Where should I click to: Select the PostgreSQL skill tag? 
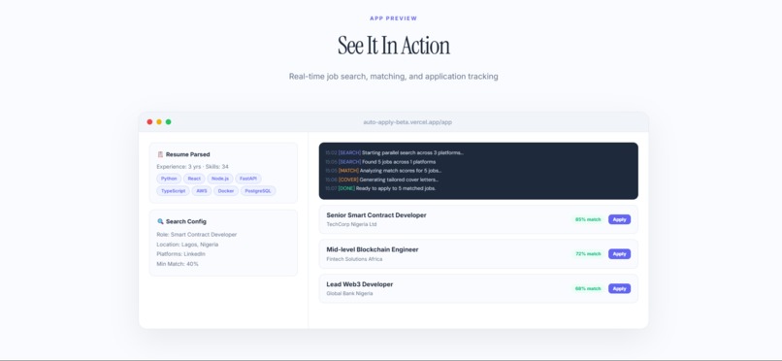tap(258, 191)
